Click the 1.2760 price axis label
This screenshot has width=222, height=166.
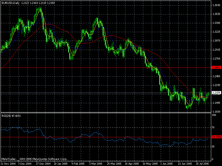click(216, 58)
